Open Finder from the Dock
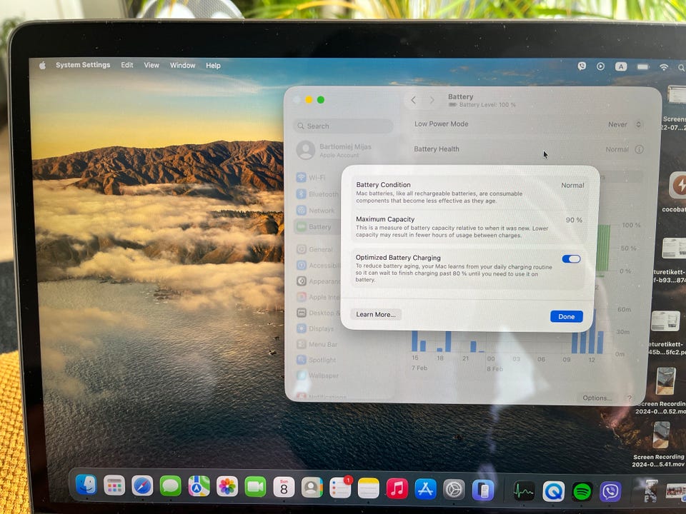 86,484
